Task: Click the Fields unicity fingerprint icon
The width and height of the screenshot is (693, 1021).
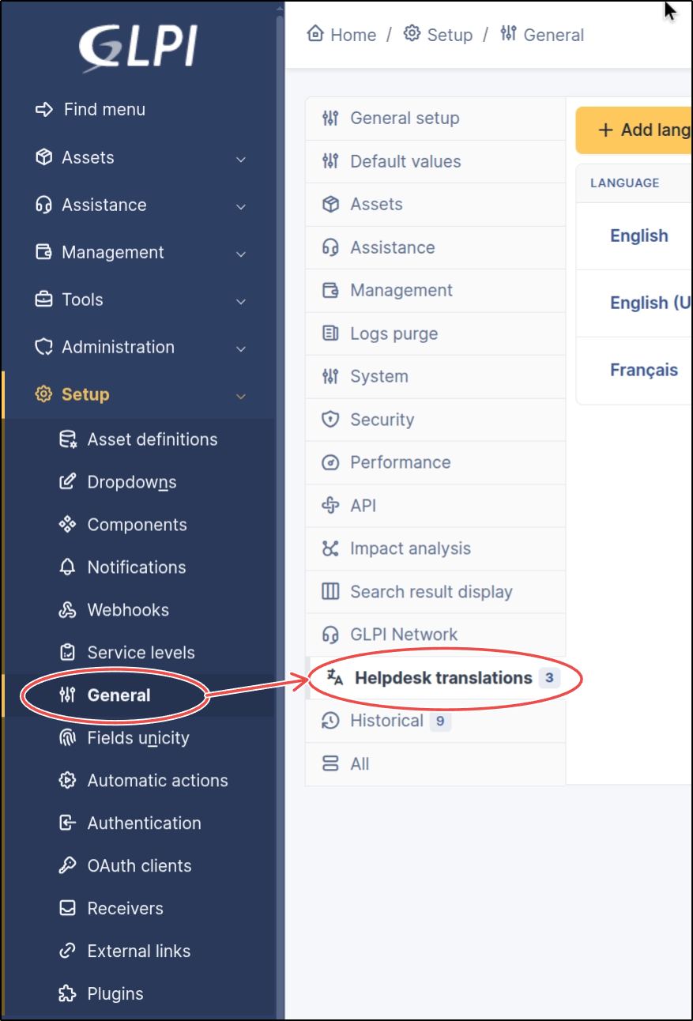Action: (68, 738)
